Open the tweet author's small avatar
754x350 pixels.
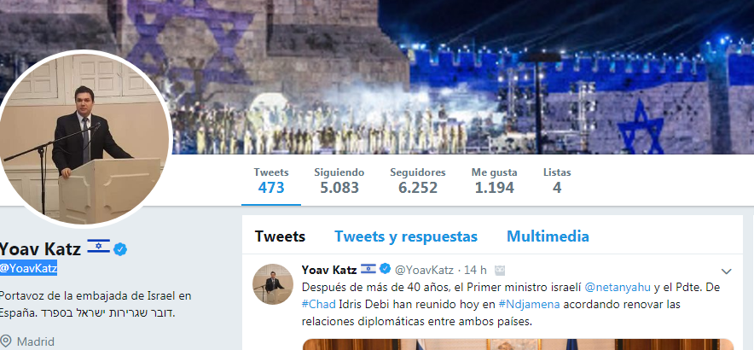click(x=273, y=284)
